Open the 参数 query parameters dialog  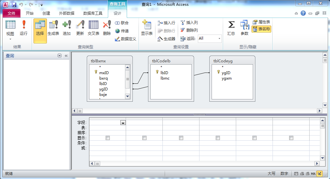244,28
